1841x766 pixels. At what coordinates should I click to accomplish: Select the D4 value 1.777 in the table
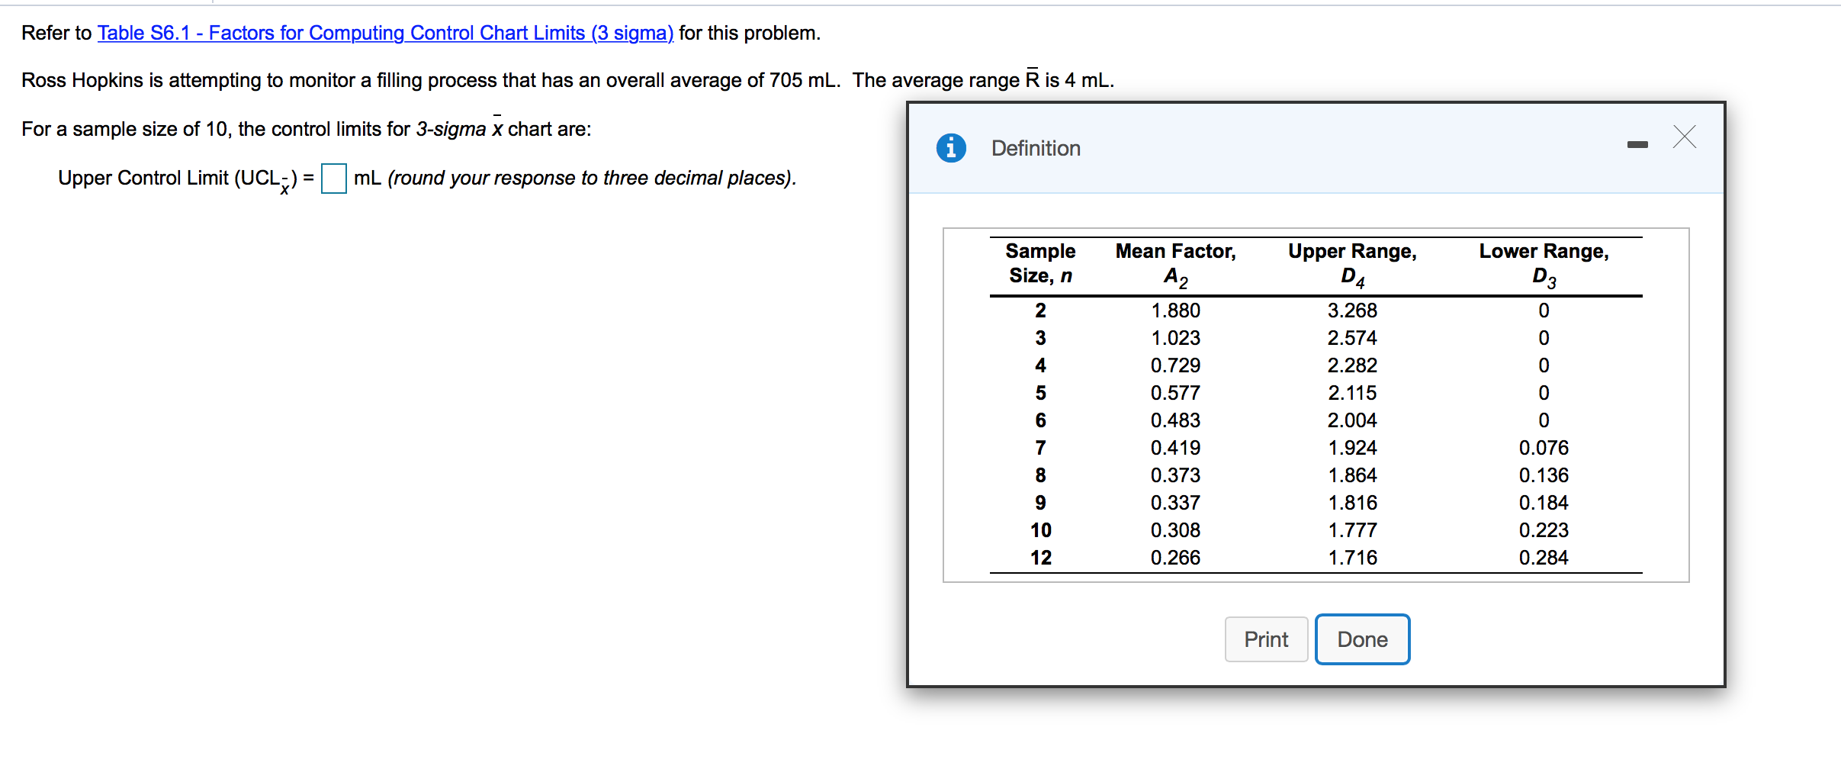pos(1352,529)
